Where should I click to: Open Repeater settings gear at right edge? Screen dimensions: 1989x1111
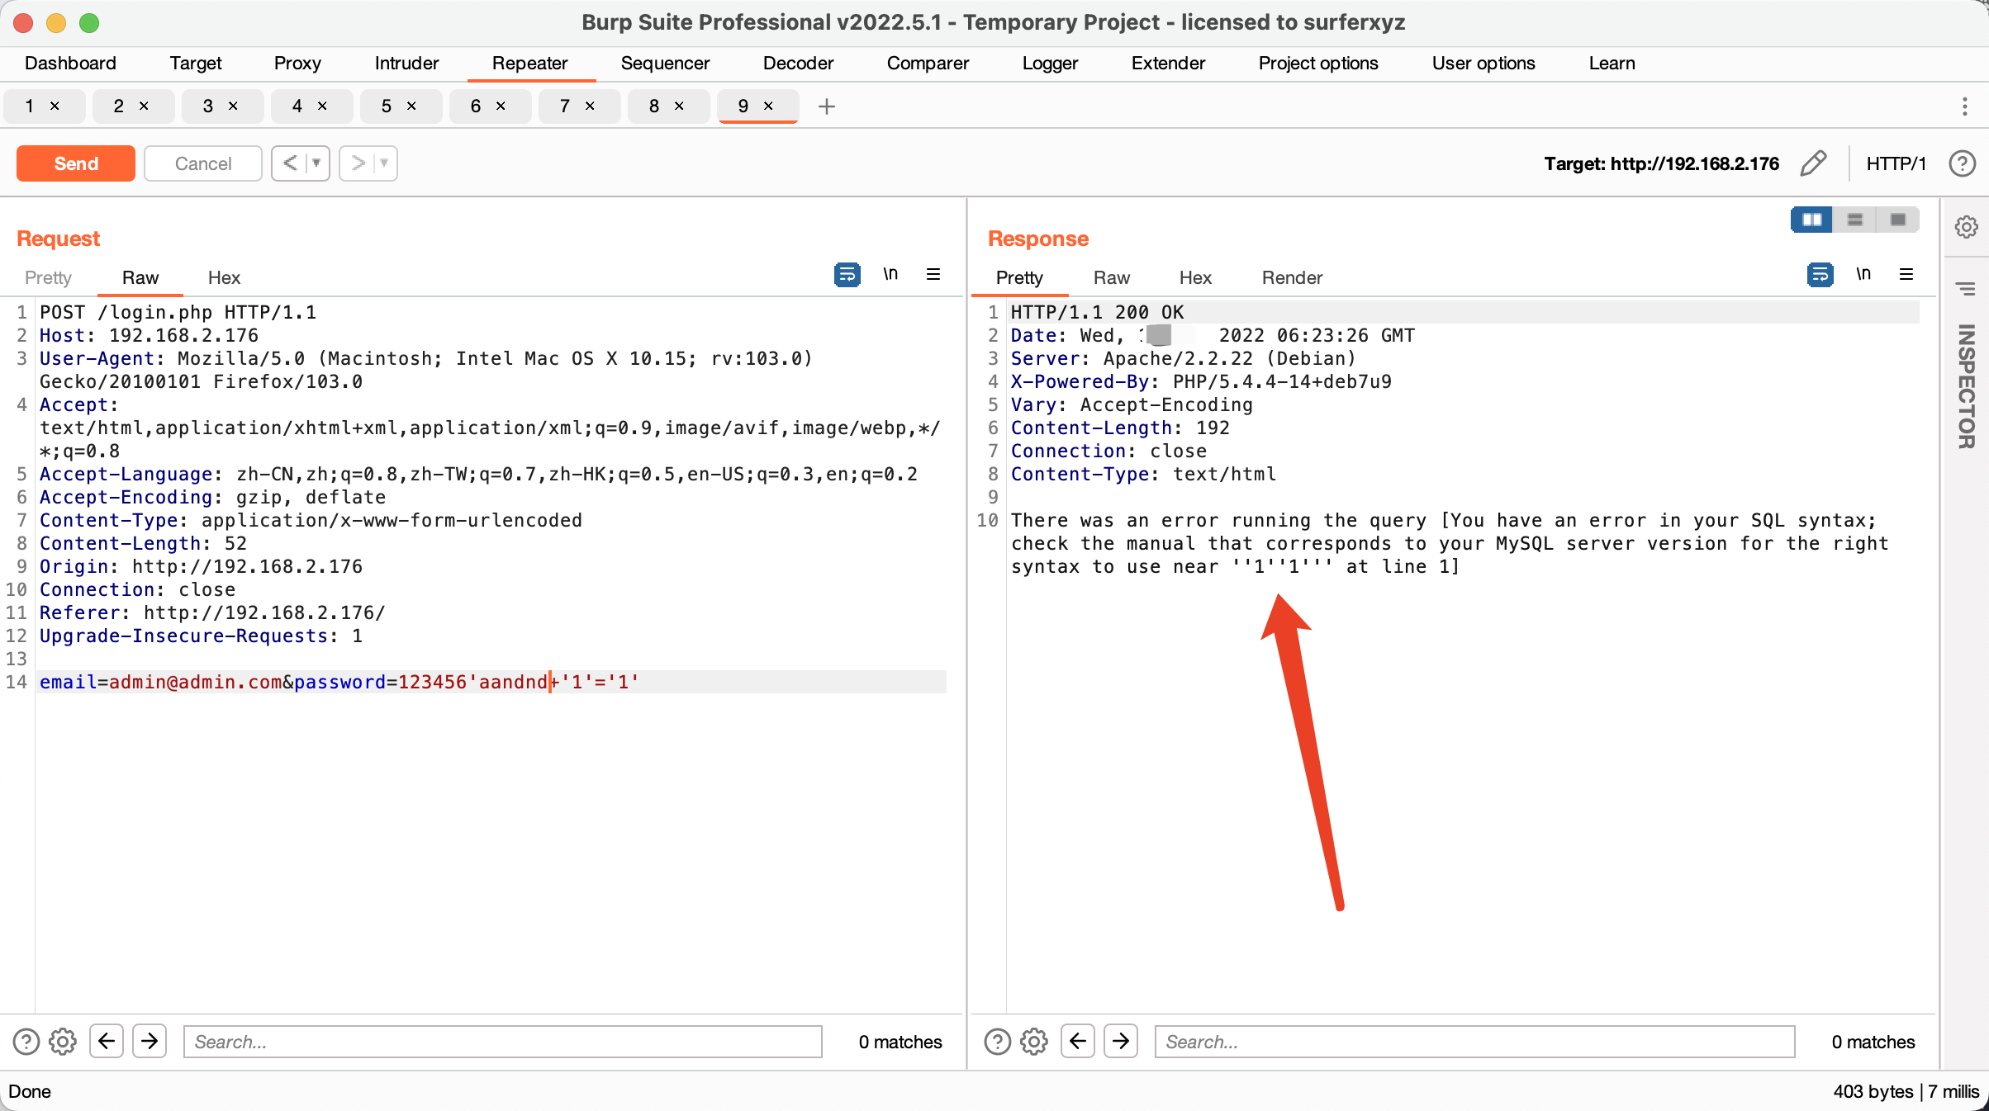1966,227
